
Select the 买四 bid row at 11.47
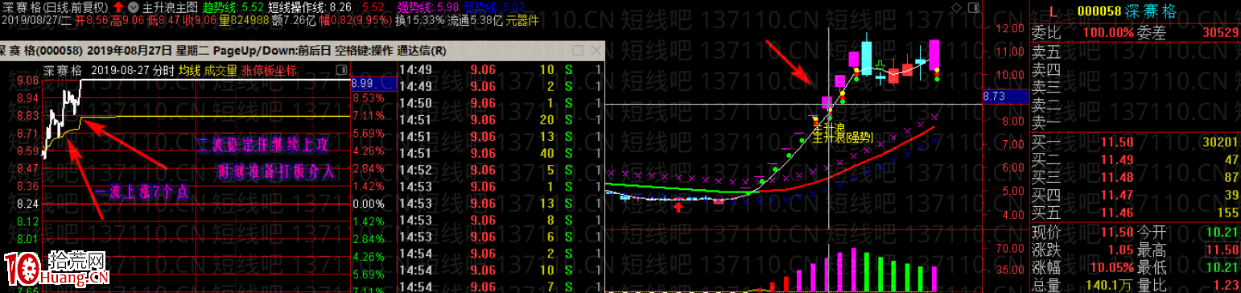(1136, 195)
